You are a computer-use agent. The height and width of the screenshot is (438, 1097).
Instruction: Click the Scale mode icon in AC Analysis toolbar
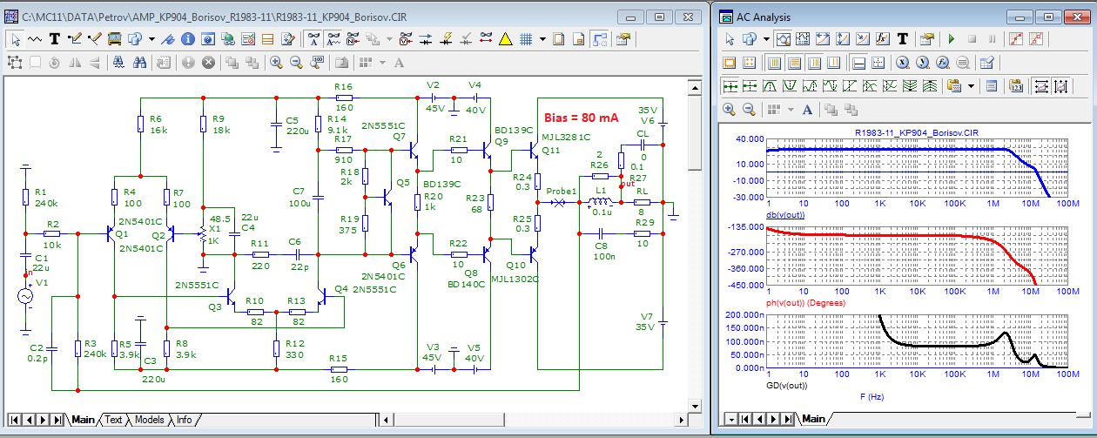coord(784,38)
